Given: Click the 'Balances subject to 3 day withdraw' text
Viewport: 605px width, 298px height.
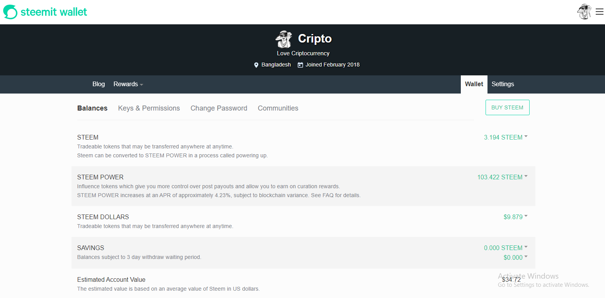Looking at the screenshot, I should [x=139, y=257].
